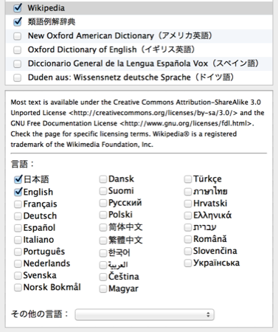Select the Polski checkbox
Image resolution: width=278 pixels, height=332 pixels.
pyautogui.click(x=103, y=215)
